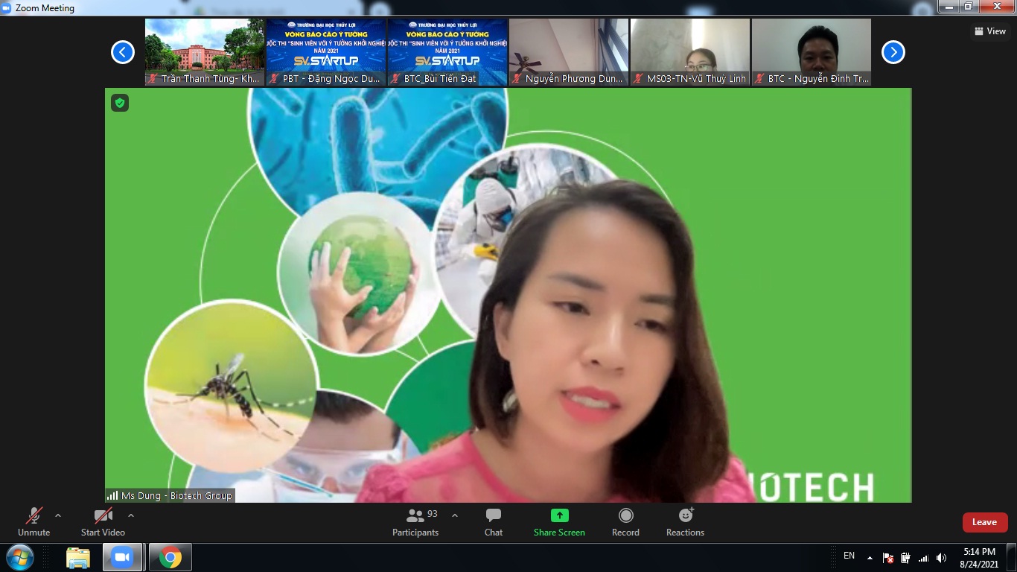
Task: Open the Reactions emoji menu
Action: 685,515
